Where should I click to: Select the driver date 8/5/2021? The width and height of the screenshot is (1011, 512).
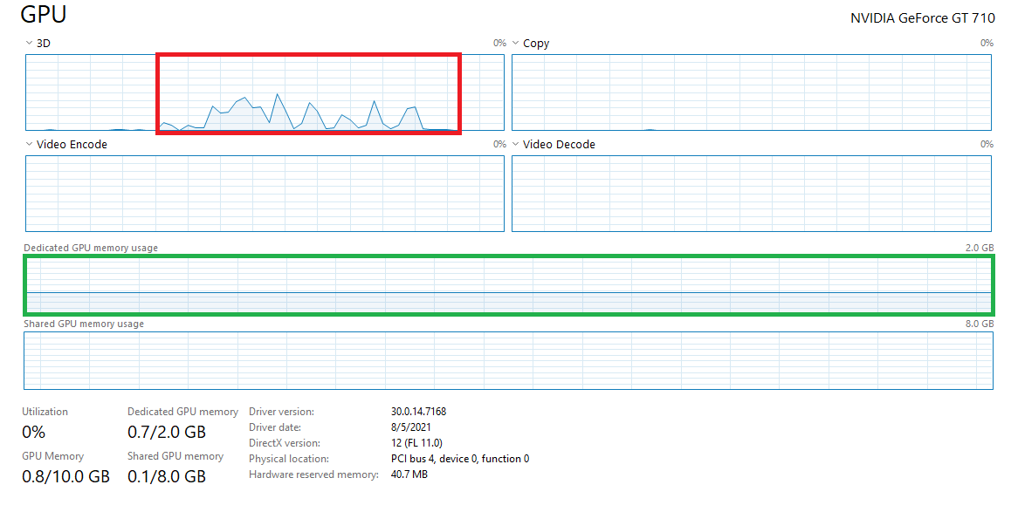[x=410, y=427]
